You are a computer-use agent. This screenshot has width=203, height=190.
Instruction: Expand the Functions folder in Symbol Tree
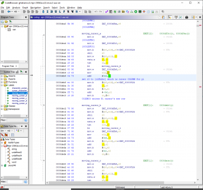tap(2, 82)
